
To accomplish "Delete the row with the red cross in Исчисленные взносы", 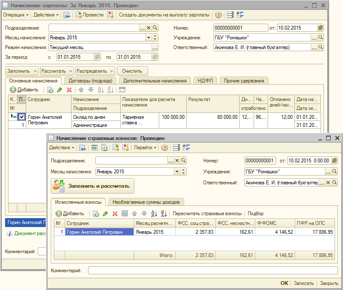I will tap(115, 213).
